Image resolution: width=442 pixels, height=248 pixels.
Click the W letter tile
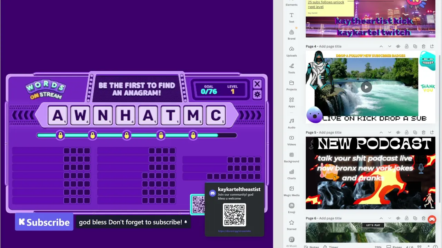coord(80,115)
